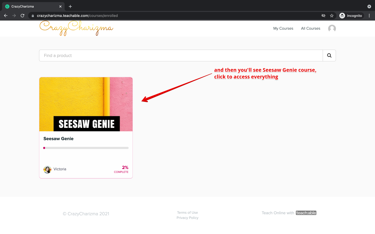Image resolution: width=375 pixels, height=234 pixels.
Task: Click the tab search dropdown arrow
Action: [x=369, y=6]
